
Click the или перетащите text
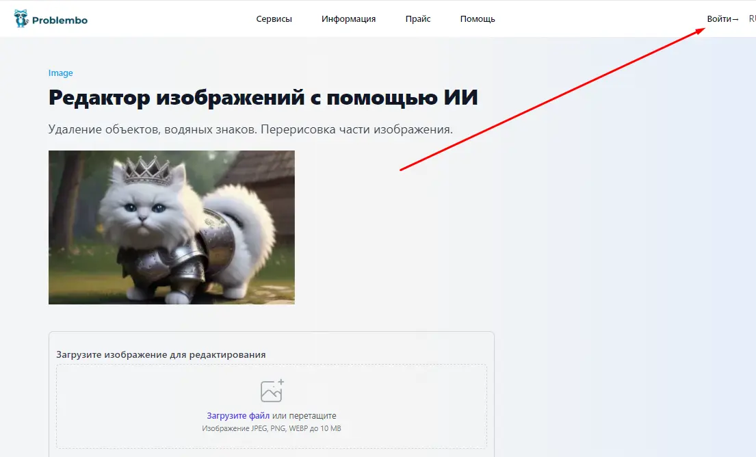click(304, 415)
